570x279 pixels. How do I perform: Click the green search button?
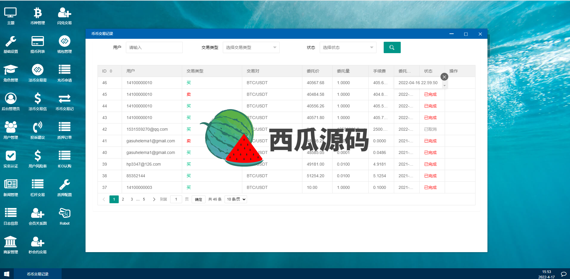(392, 47)
